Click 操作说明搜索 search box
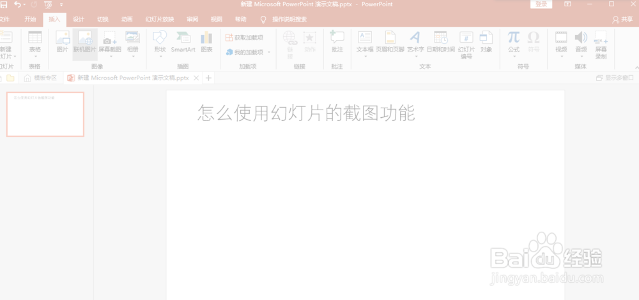 tap(289, 19)
